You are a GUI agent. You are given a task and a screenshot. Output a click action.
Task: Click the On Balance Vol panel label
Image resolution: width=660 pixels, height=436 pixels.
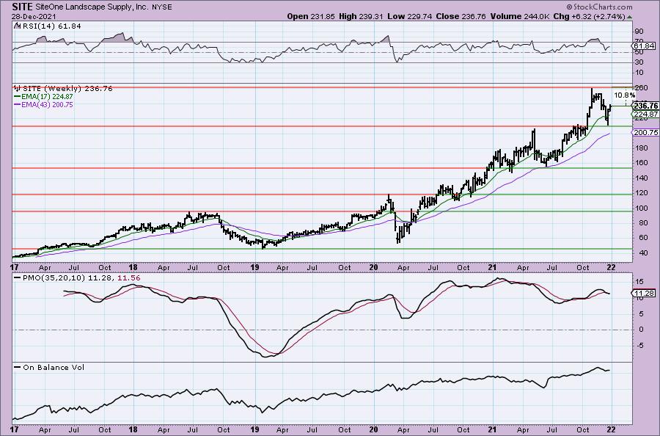(54, 367)
